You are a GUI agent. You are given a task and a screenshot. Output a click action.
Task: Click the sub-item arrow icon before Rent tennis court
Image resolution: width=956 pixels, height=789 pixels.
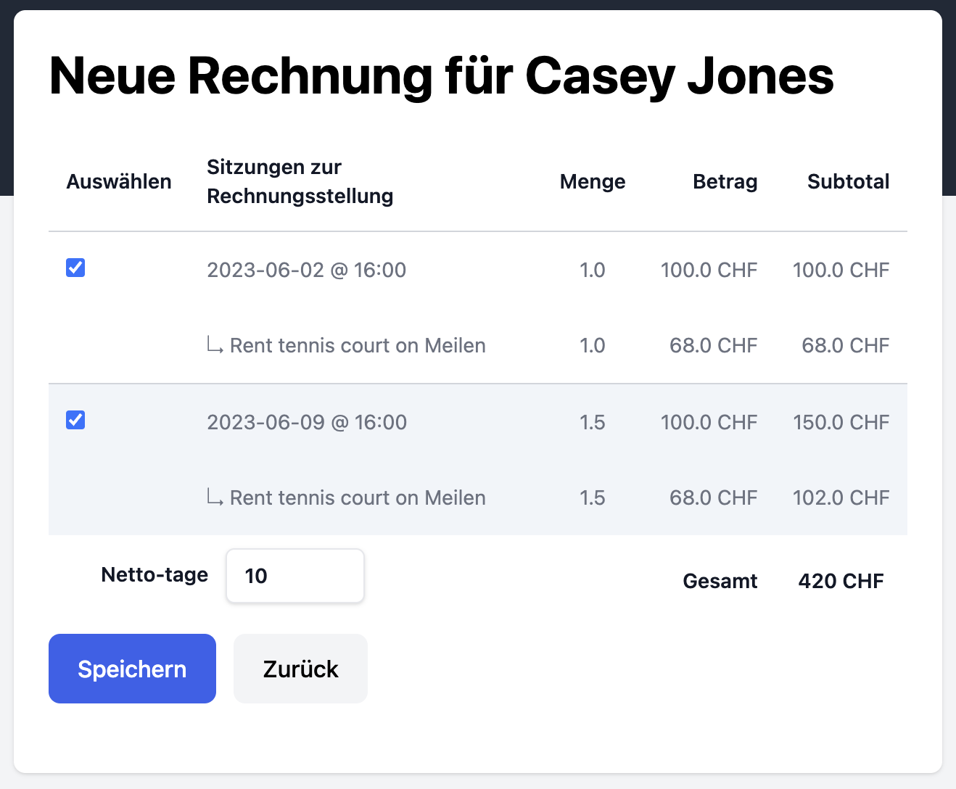214,345
